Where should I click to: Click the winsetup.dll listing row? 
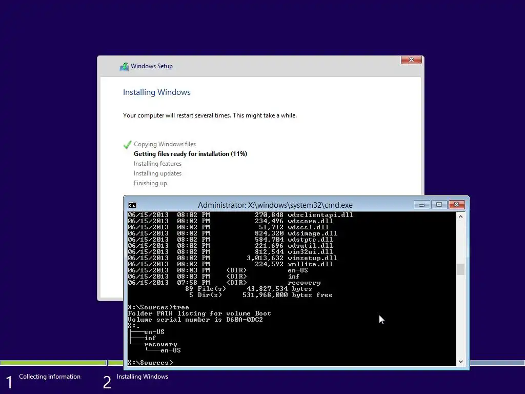pyautogui.click(x=232, y=258)
